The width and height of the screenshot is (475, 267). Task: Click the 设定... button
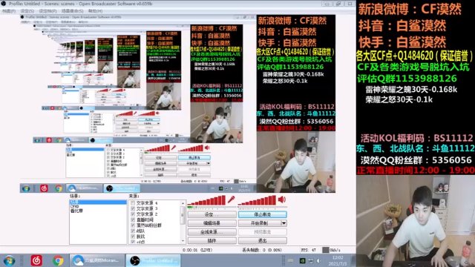coord(212,214)
